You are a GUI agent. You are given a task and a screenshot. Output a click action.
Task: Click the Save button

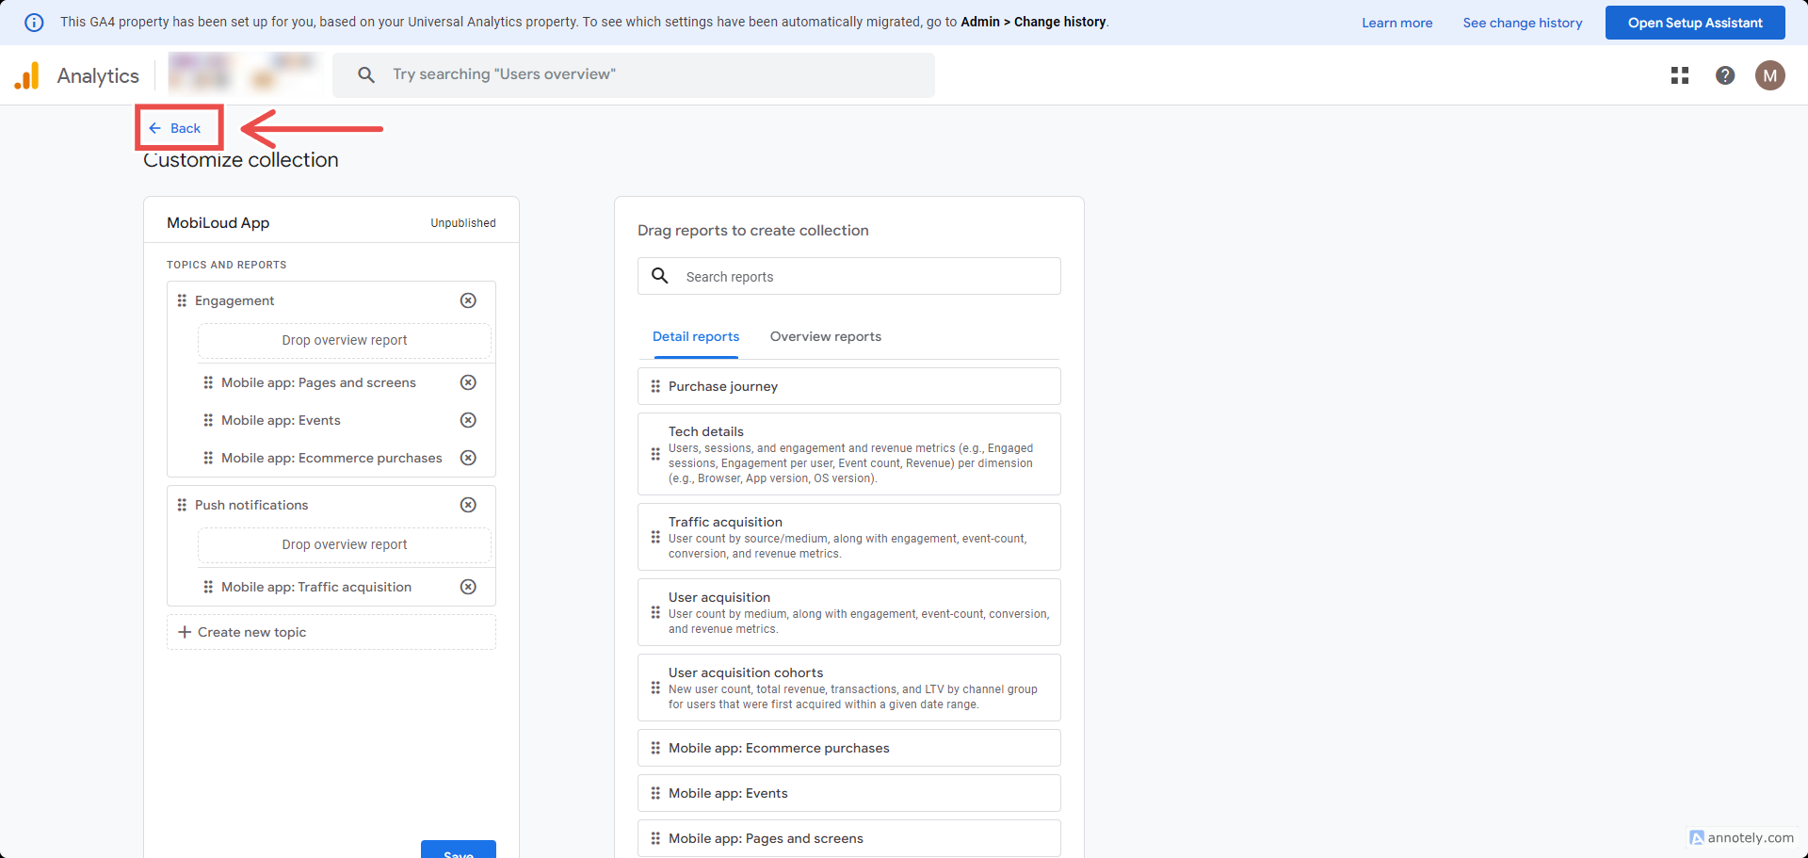point(459,850)
